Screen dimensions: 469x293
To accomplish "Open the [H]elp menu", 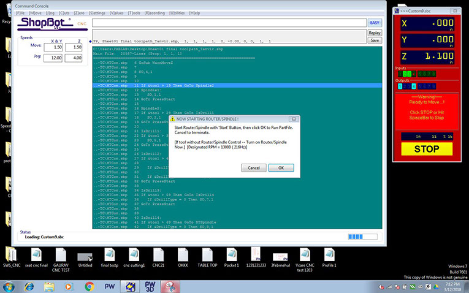I will pyautogui.click(x=194, y=13).
